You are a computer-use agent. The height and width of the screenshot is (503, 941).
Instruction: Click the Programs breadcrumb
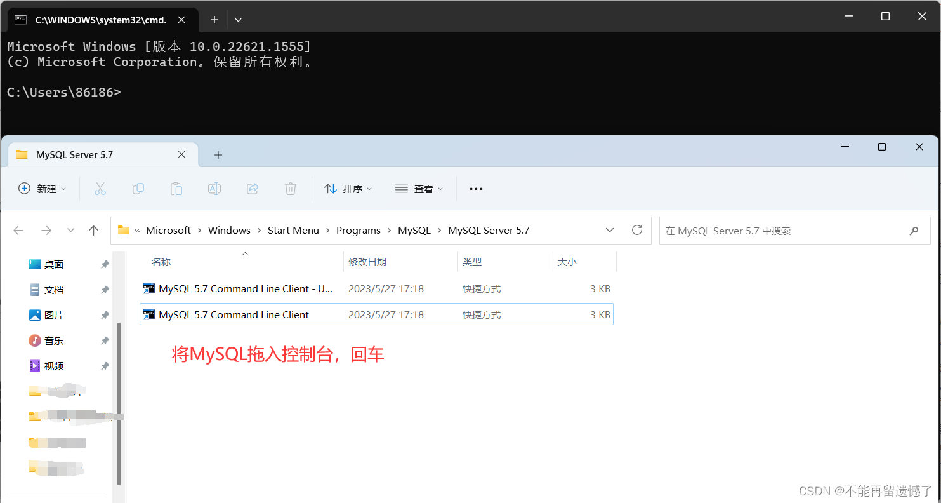[x=359, y=231]
